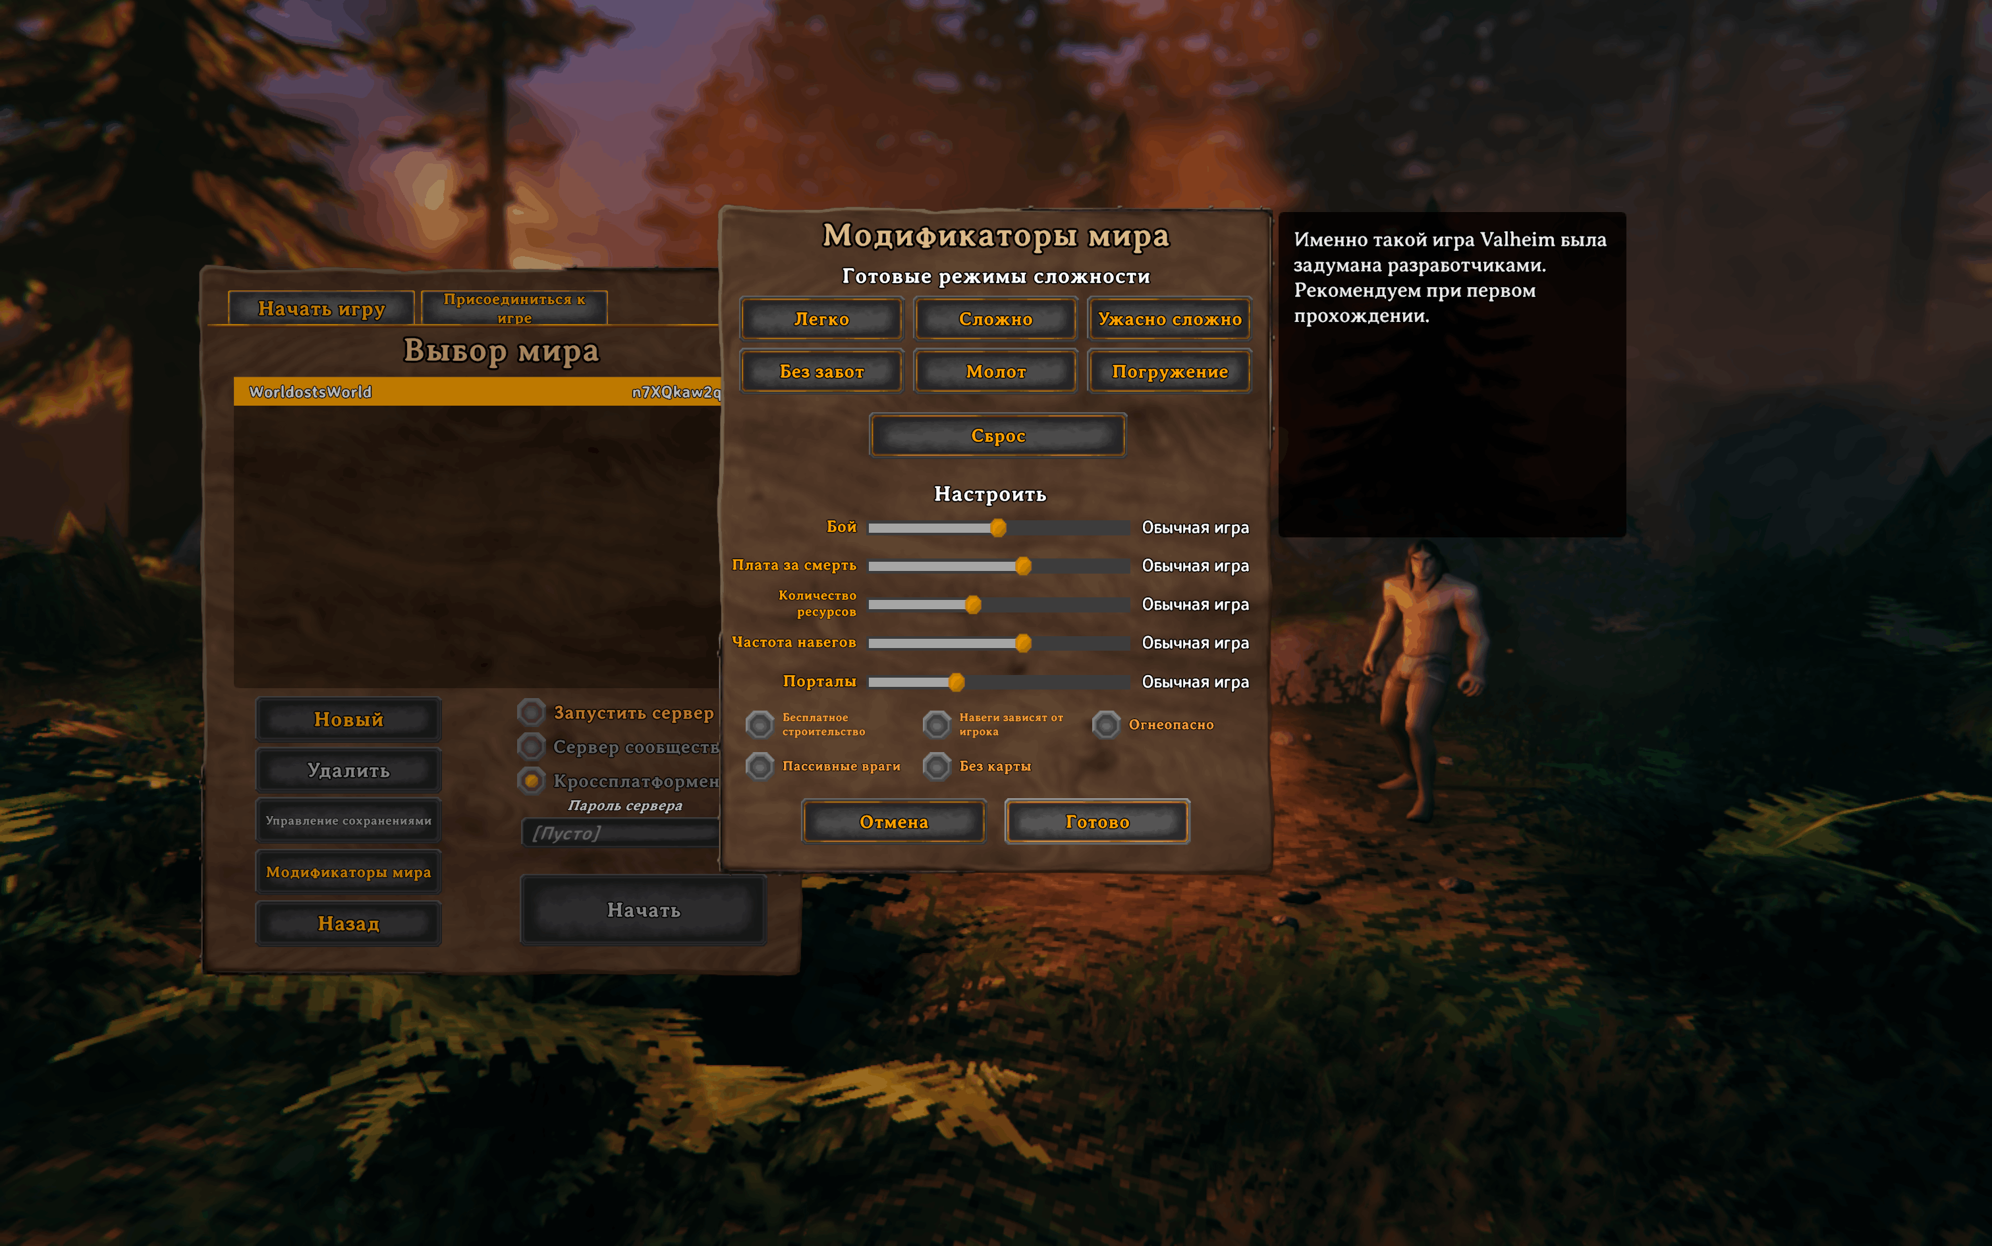Choose the Ужасно сложно preset

[1169, 319]
